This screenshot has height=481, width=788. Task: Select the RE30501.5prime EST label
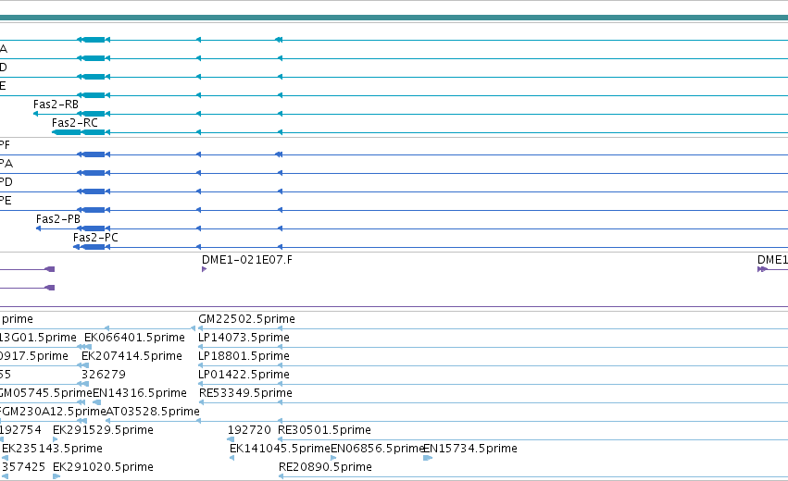pos(324,430)
